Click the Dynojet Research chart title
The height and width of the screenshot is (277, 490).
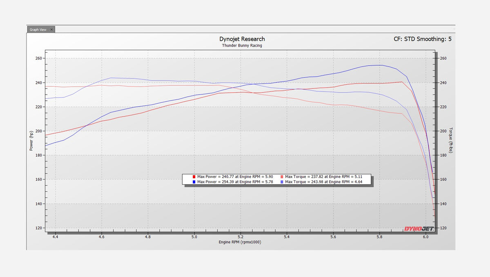coord(242,39)
